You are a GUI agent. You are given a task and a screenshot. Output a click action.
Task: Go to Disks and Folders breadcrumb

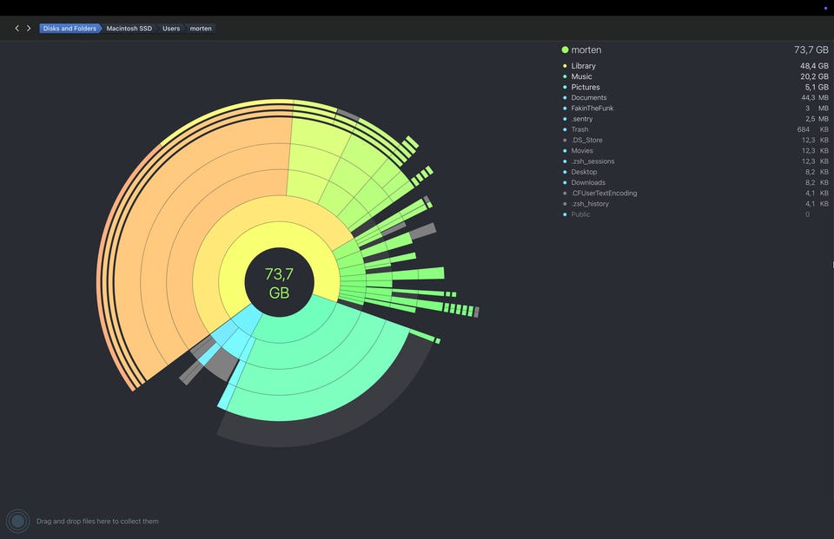[69, 28]
